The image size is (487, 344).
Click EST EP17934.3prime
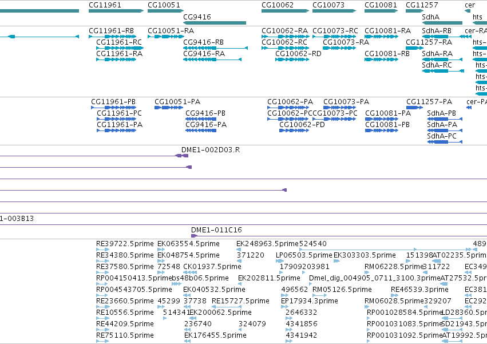pyautogui.click(x=284, y=307)
